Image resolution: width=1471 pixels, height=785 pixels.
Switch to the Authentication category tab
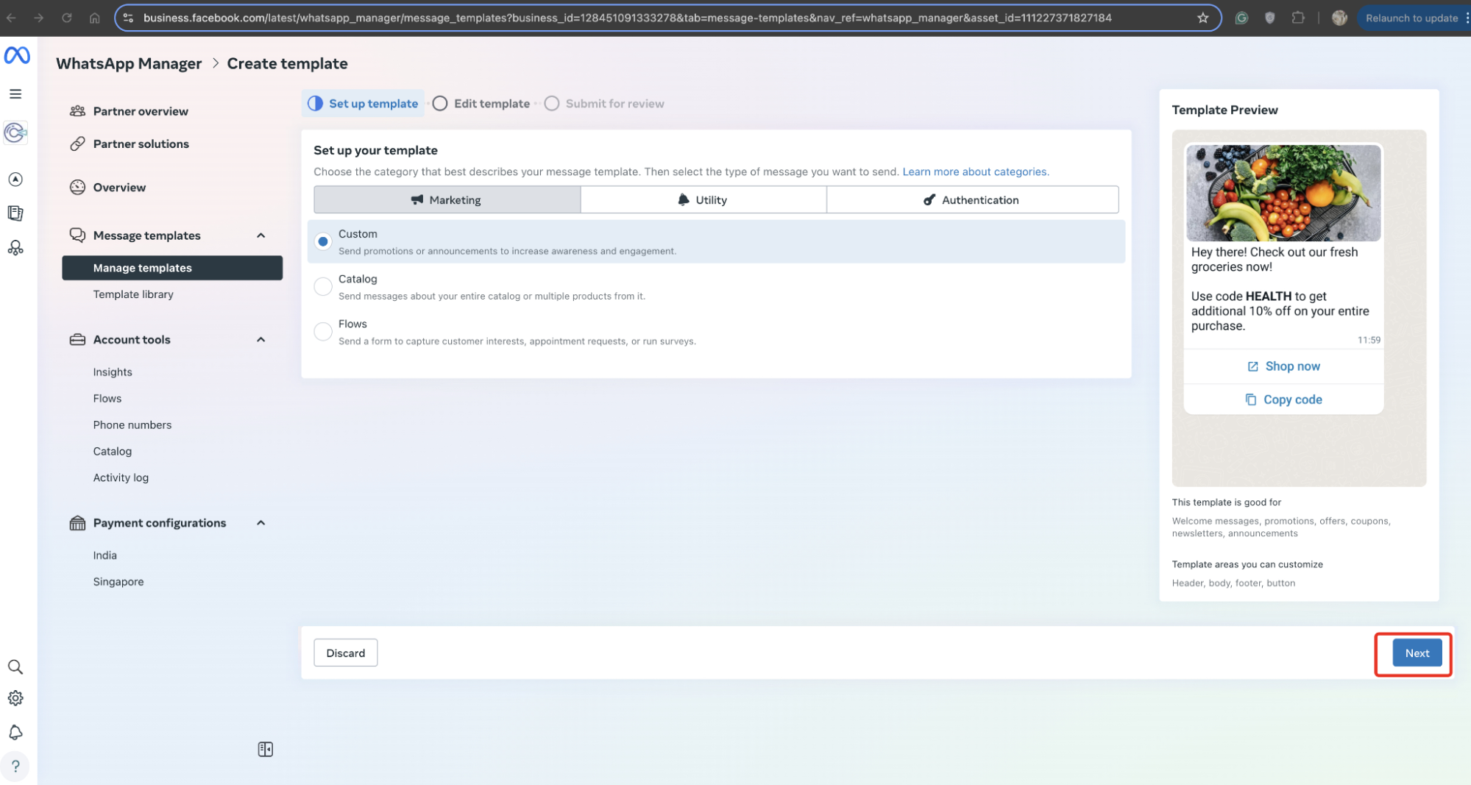[x=972, y=199]
